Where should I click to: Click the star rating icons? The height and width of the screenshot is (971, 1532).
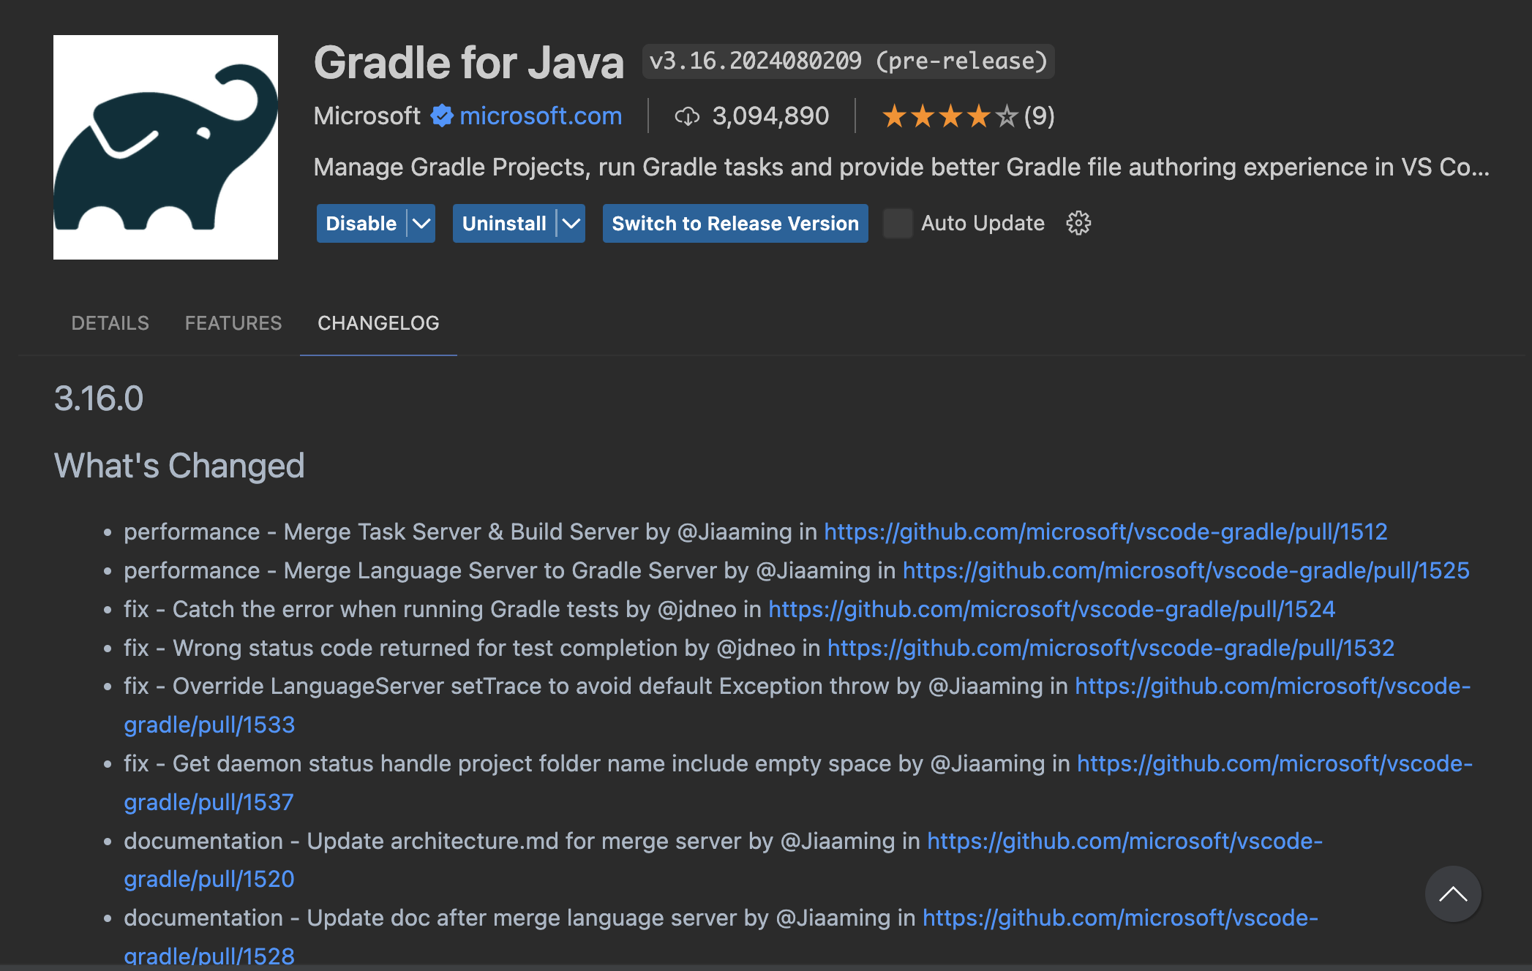pos(950,116)
